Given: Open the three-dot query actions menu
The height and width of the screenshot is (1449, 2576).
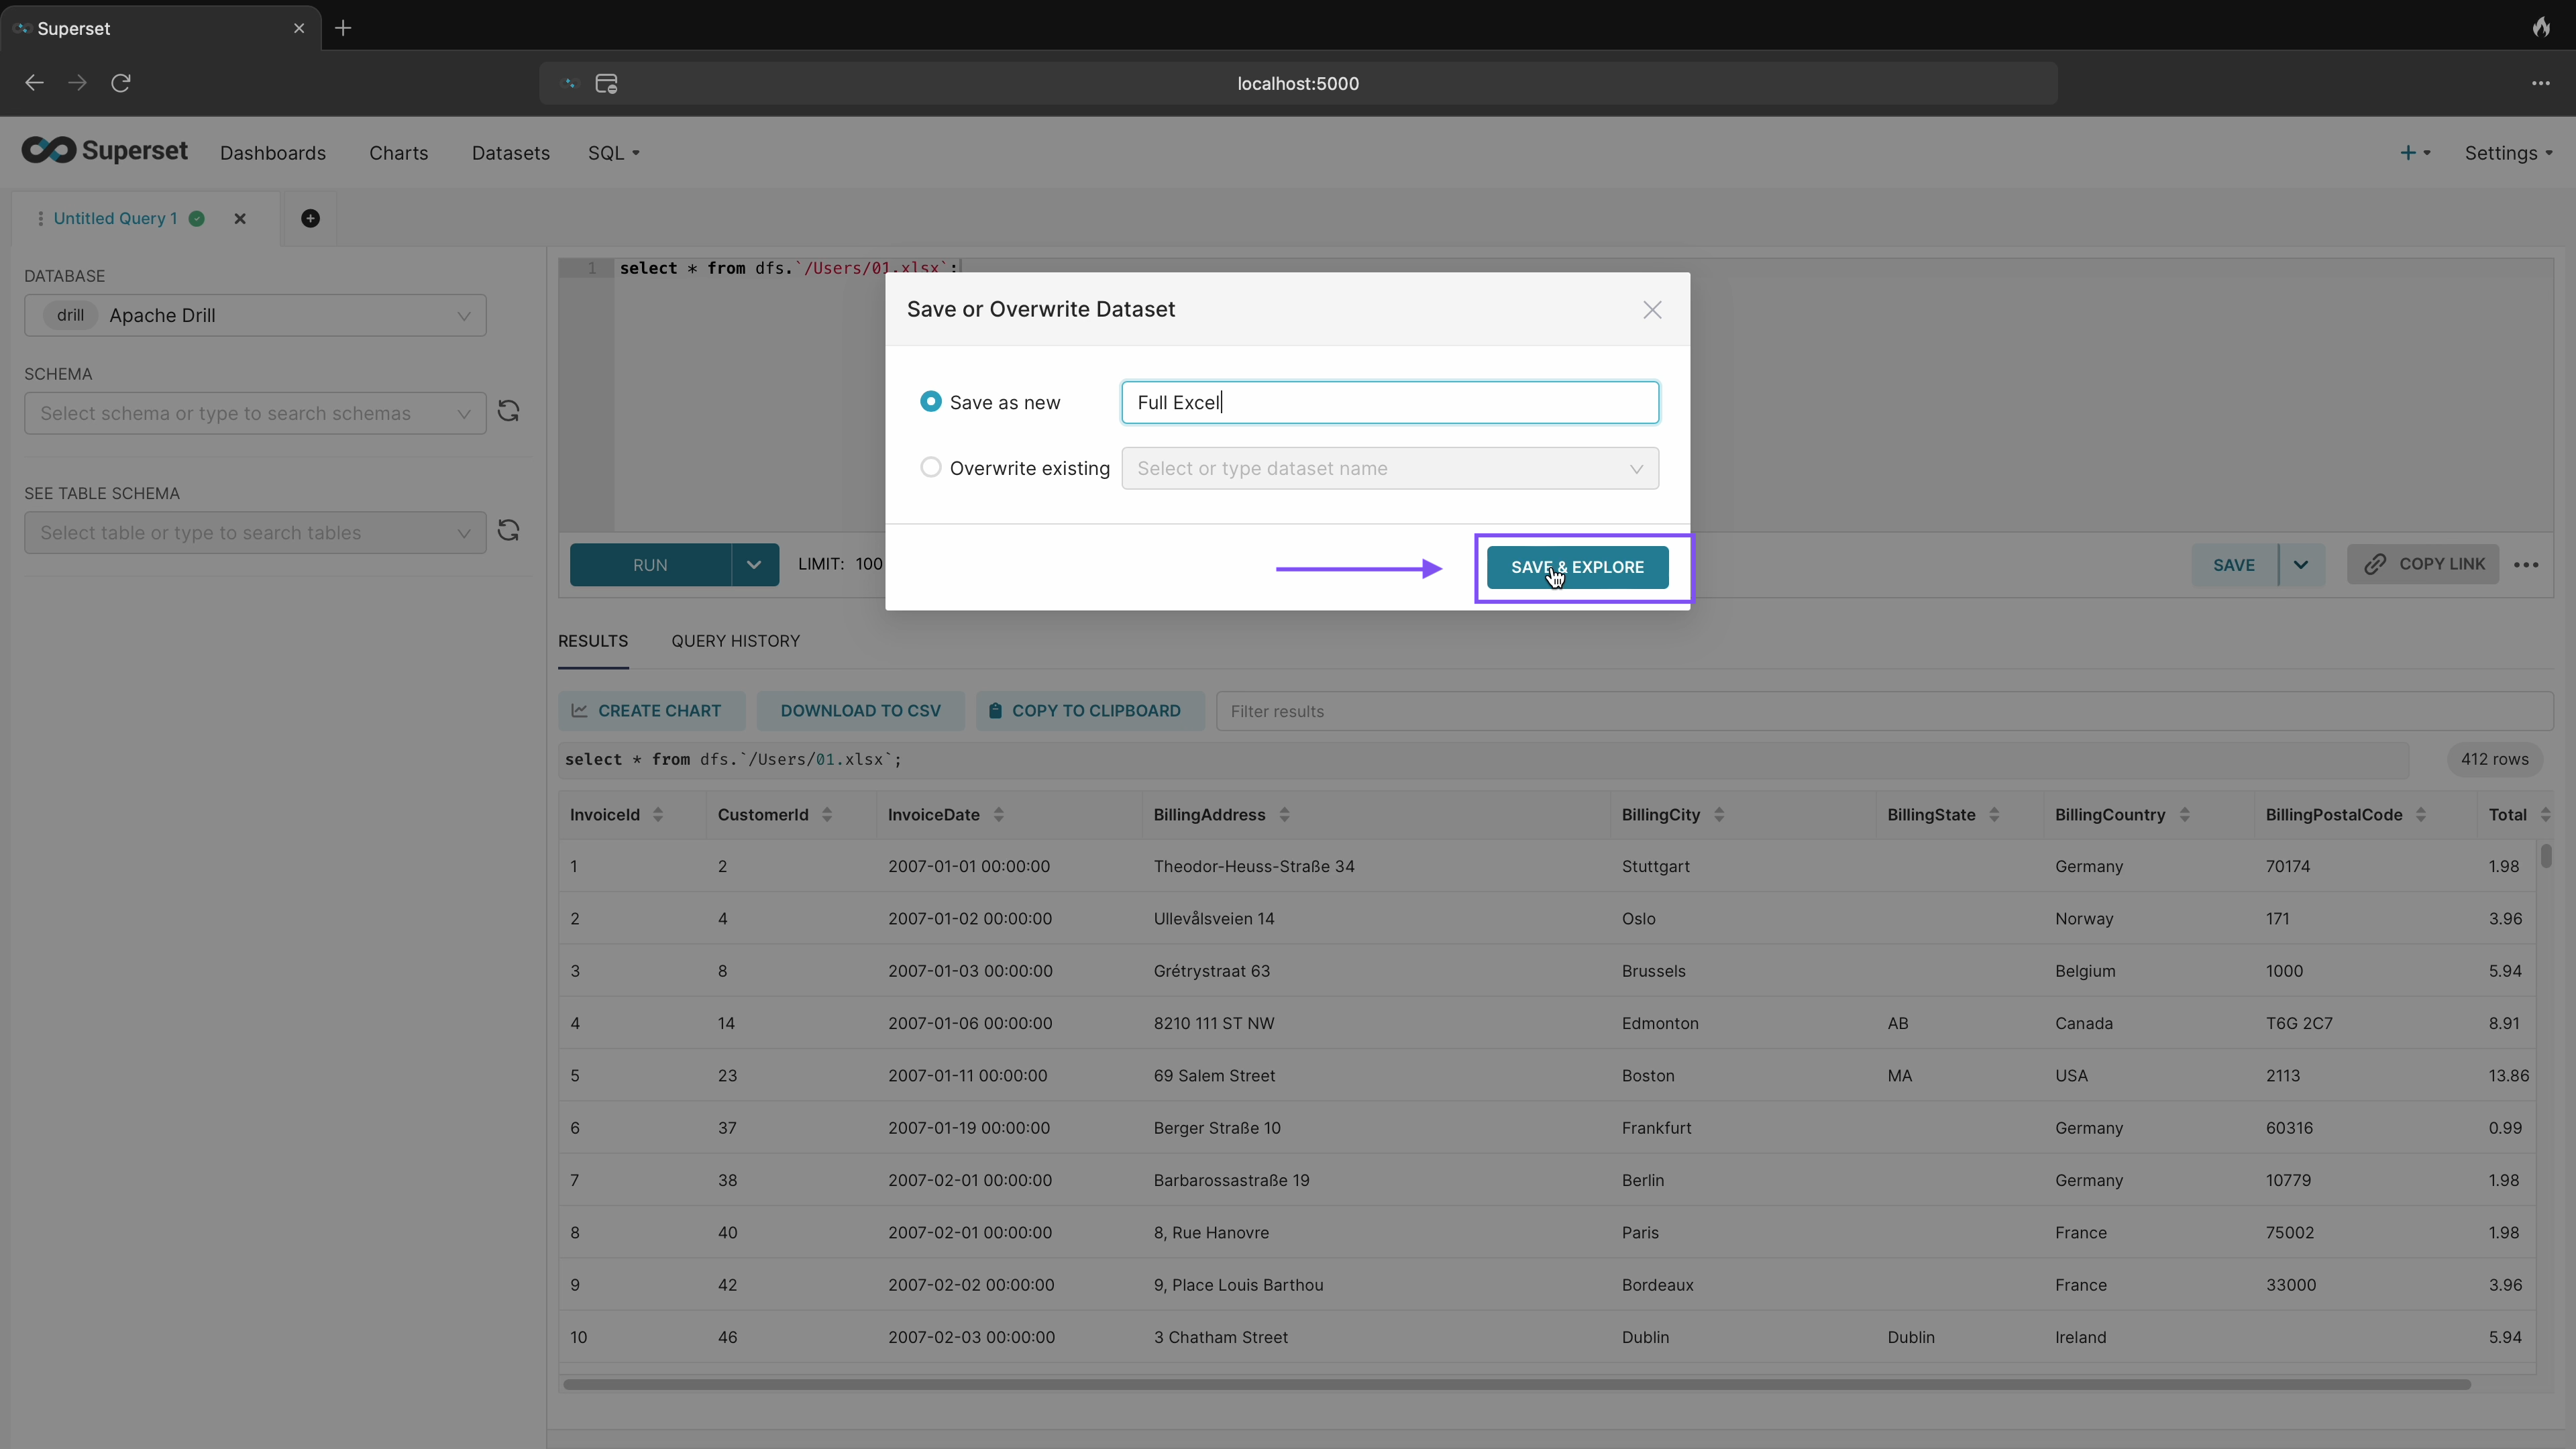Looking at the screenshot, I should (x=2525, y=565).
